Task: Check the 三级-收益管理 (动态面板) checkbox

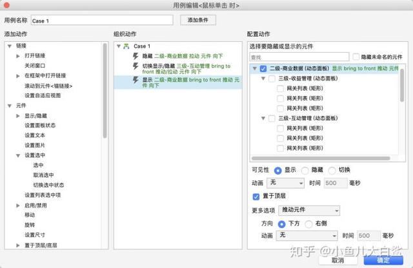Action: (272, 79)
